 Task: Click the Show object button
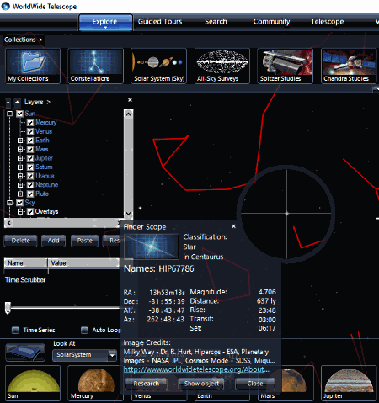point(201,384)
